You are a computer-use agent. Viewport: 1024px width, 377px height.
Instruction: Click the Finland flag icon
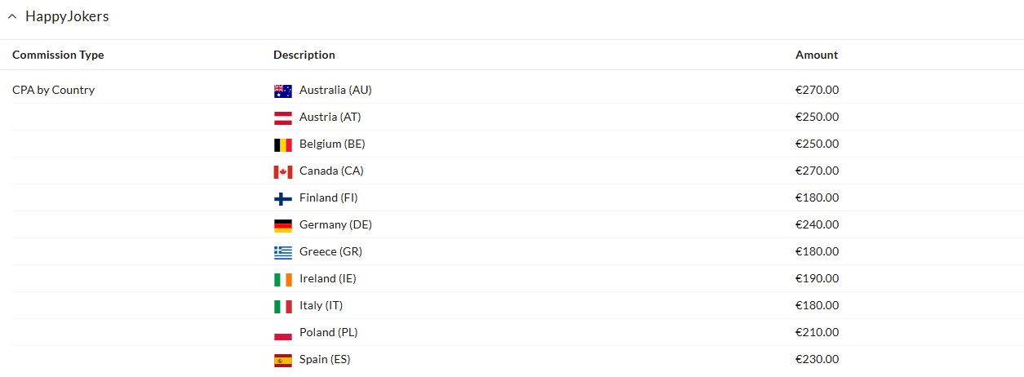coord(283,198)
